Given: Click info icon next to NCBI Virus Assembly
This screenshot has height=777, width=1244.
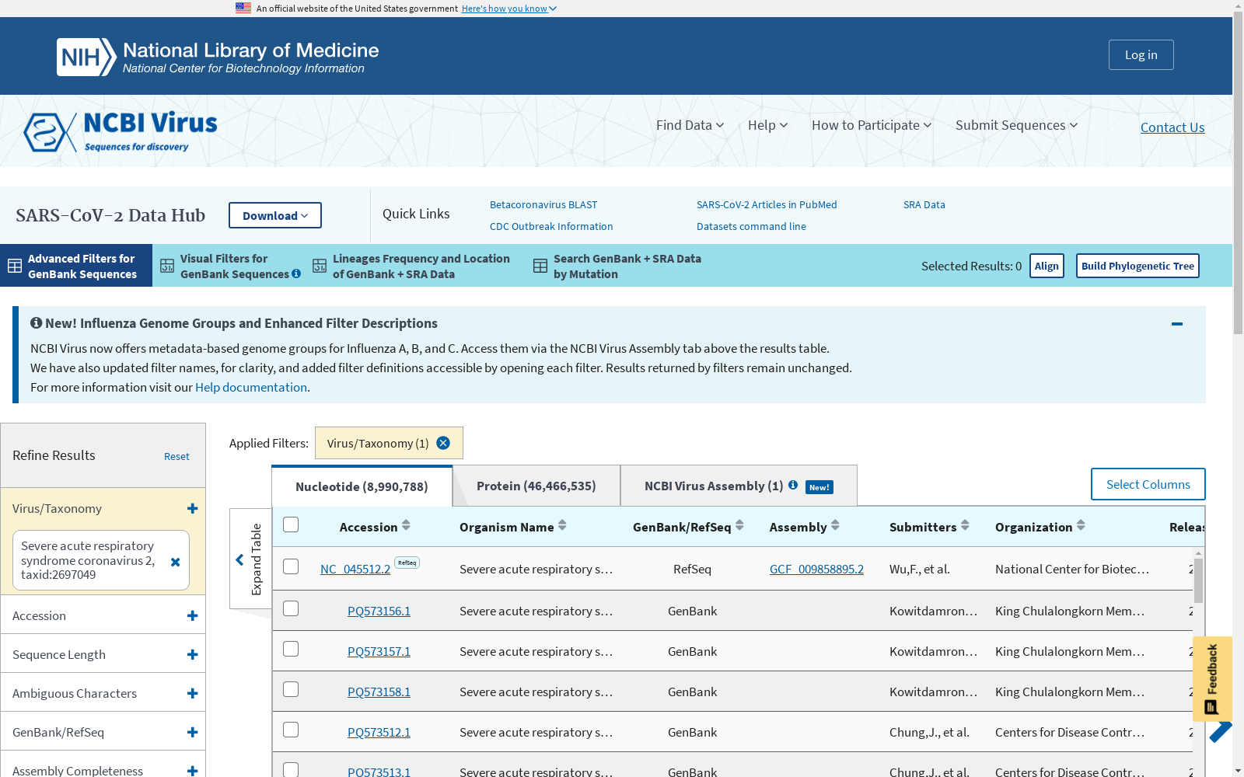Looking at the screenshot, I should (793, 485).
